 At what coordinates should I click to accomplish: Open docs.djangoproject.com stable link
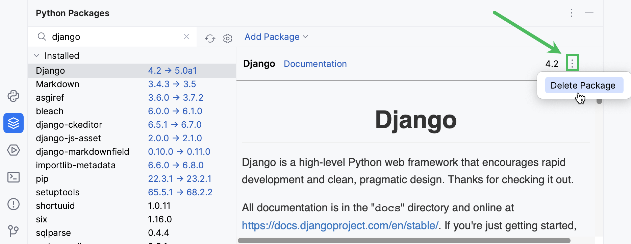(x=340, y=225)
